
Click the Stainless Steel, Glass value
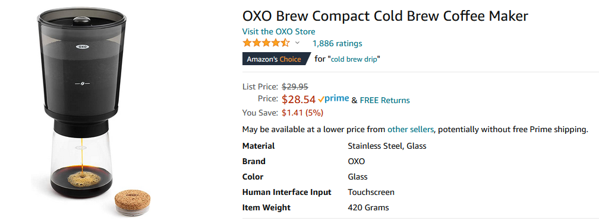[x=387, y=146]
